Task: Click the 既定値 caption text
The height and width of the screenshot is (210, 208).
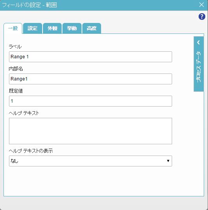Action: point(16,91)
